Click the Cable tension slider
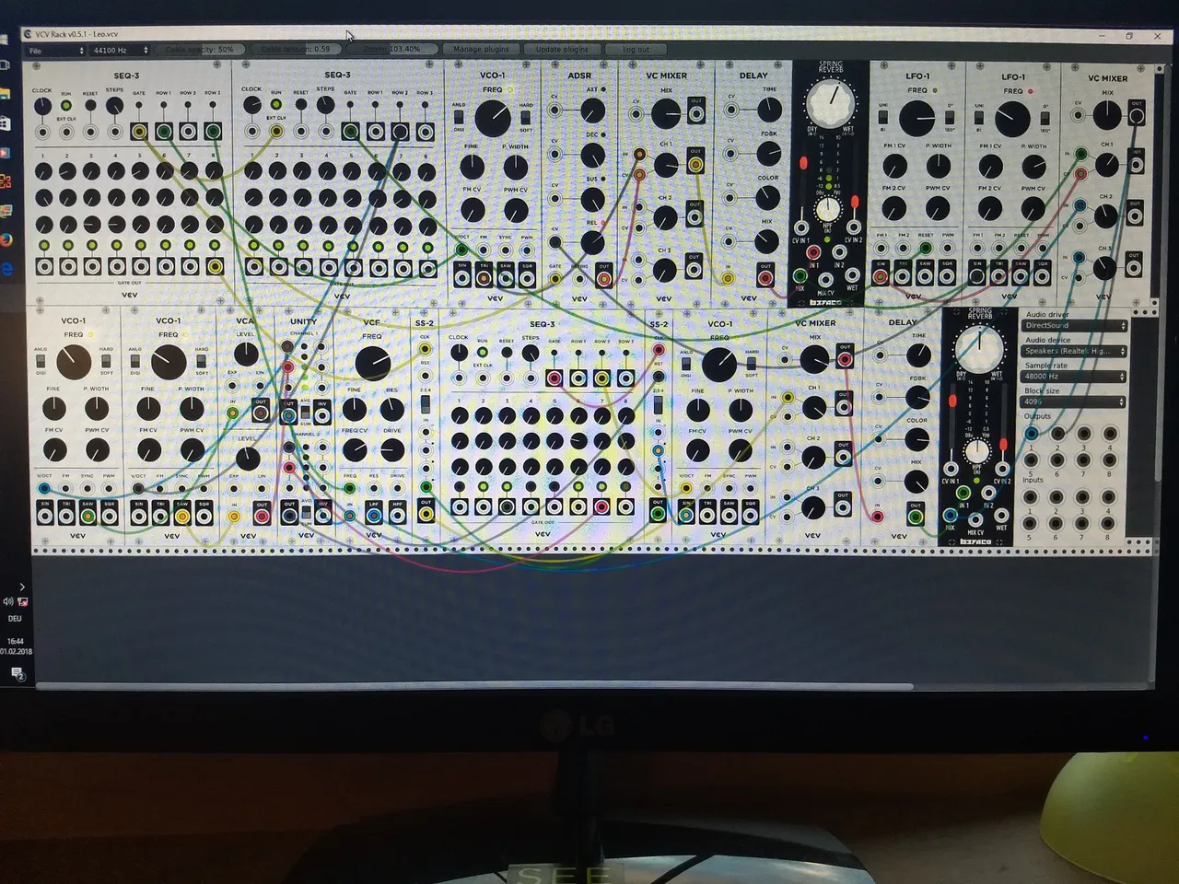The image size is (1179, 884). tap(296, 49)
